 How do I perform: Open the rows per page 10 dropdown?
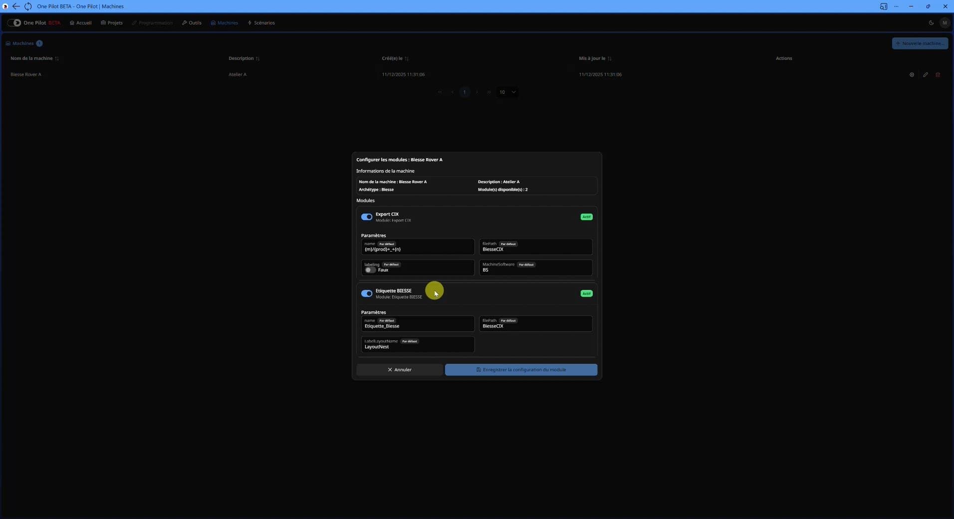point(507,92)
